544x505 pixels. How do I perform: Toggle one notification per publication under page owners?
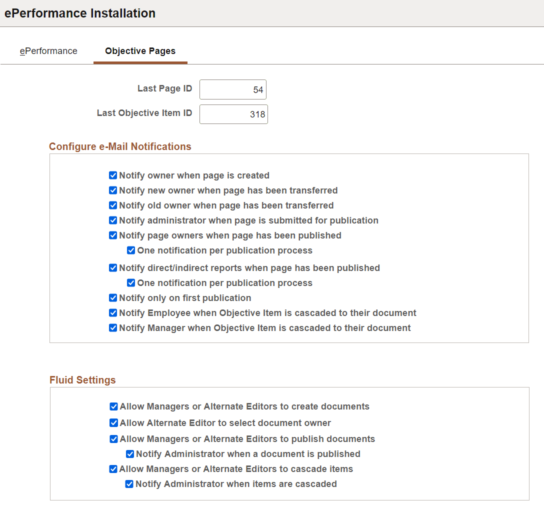pyautogui.click(x=130, y=250)
